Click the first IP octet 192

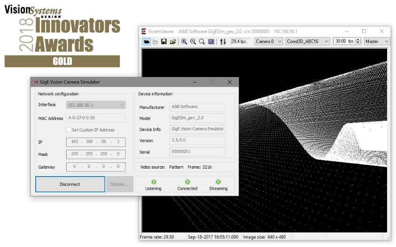(75, 142)
